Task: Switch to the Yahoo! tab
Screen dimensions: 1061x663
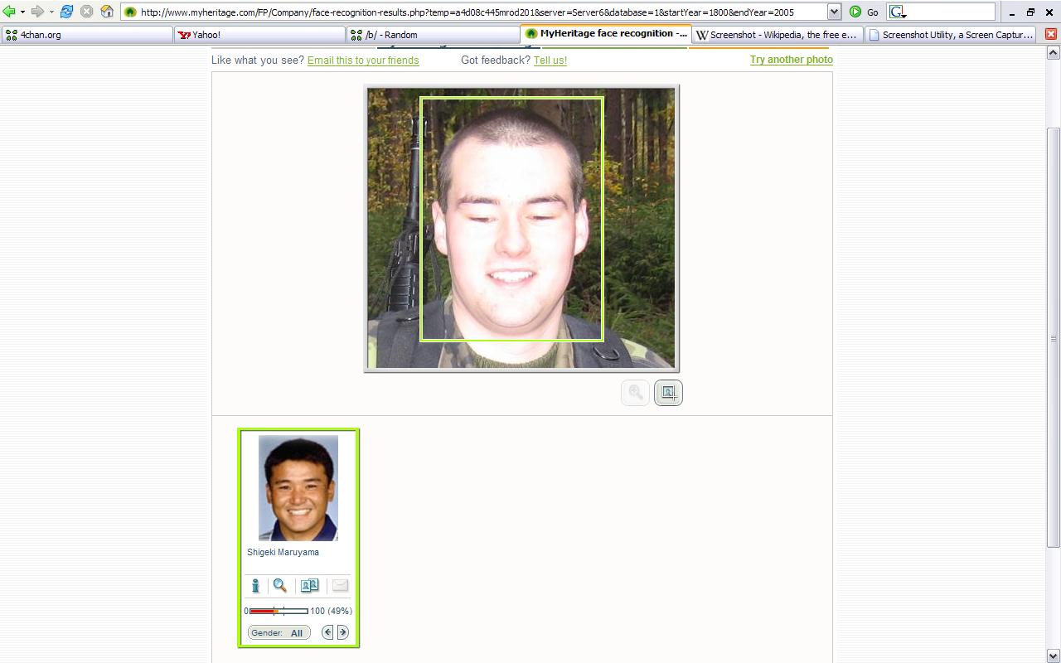Action: 259,35
